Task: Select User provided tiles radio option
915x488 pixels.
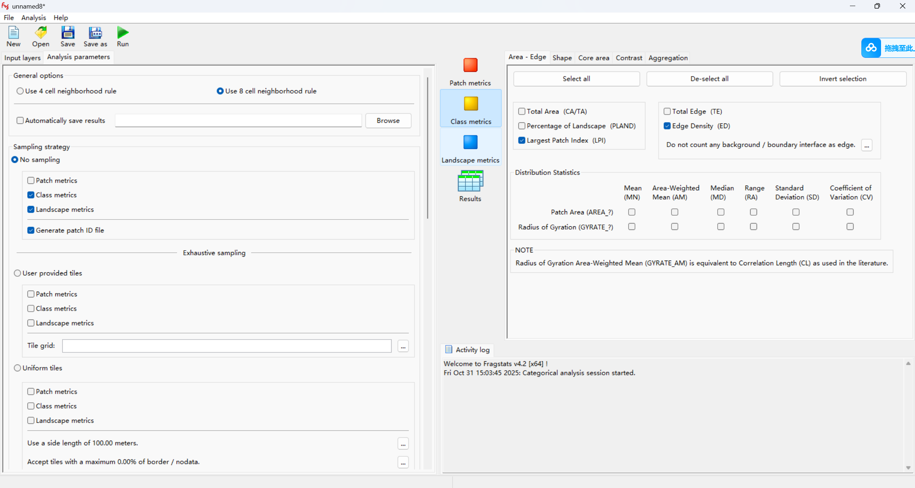Action: coord(17,273)
